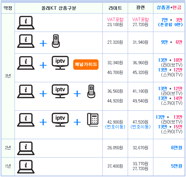
Task: Click the laptop internet icon in the top row
Action: (26, 23)
